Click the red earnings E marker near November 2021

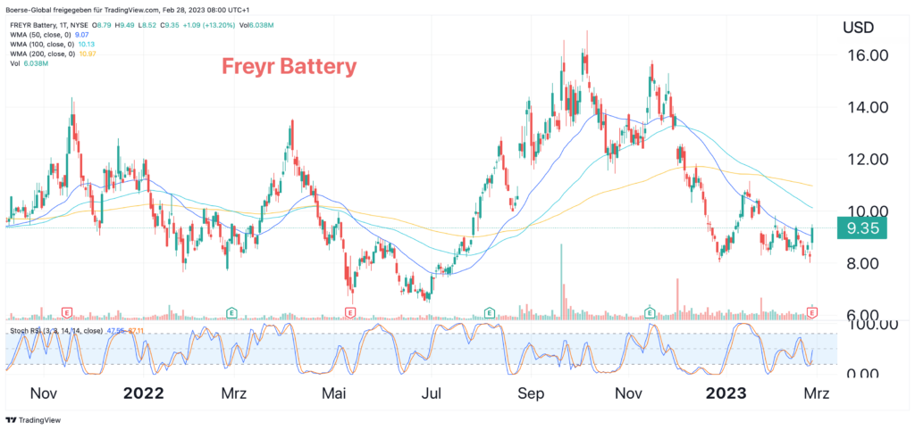pyautogui.click(x=66, y=313)
